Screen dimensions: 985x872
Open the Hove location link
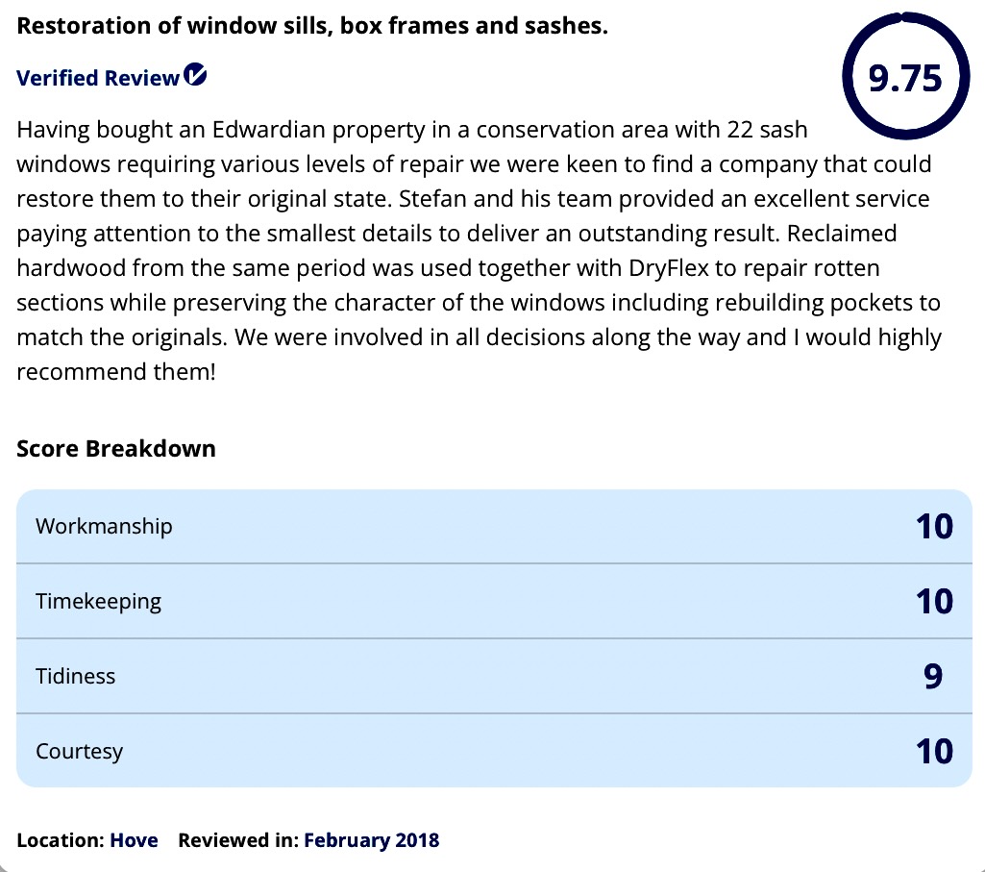click(135, 839)
